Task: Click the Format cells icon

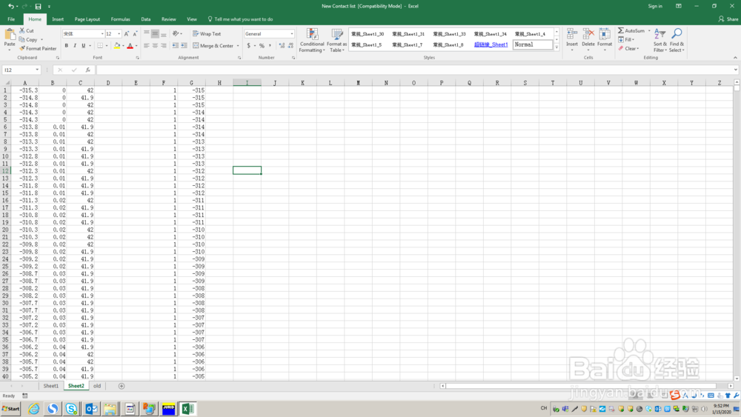Action: coord(605,34)
